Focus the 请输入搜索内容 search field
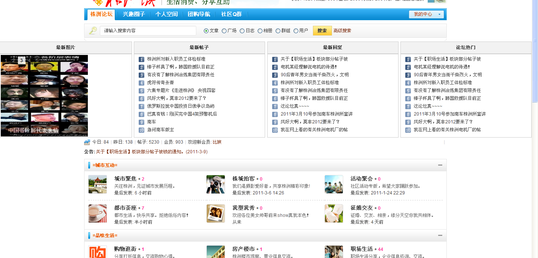This screenshot has width=538, height=258. click(x=148, y=31)
